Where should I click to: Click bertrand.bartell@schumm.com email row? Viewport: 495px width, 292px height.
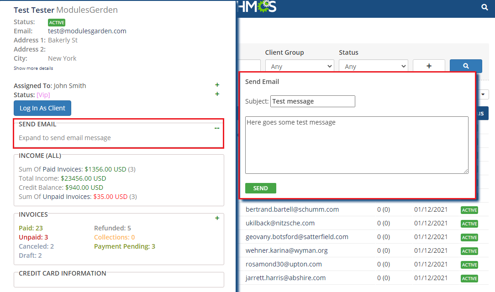(292, 209)
